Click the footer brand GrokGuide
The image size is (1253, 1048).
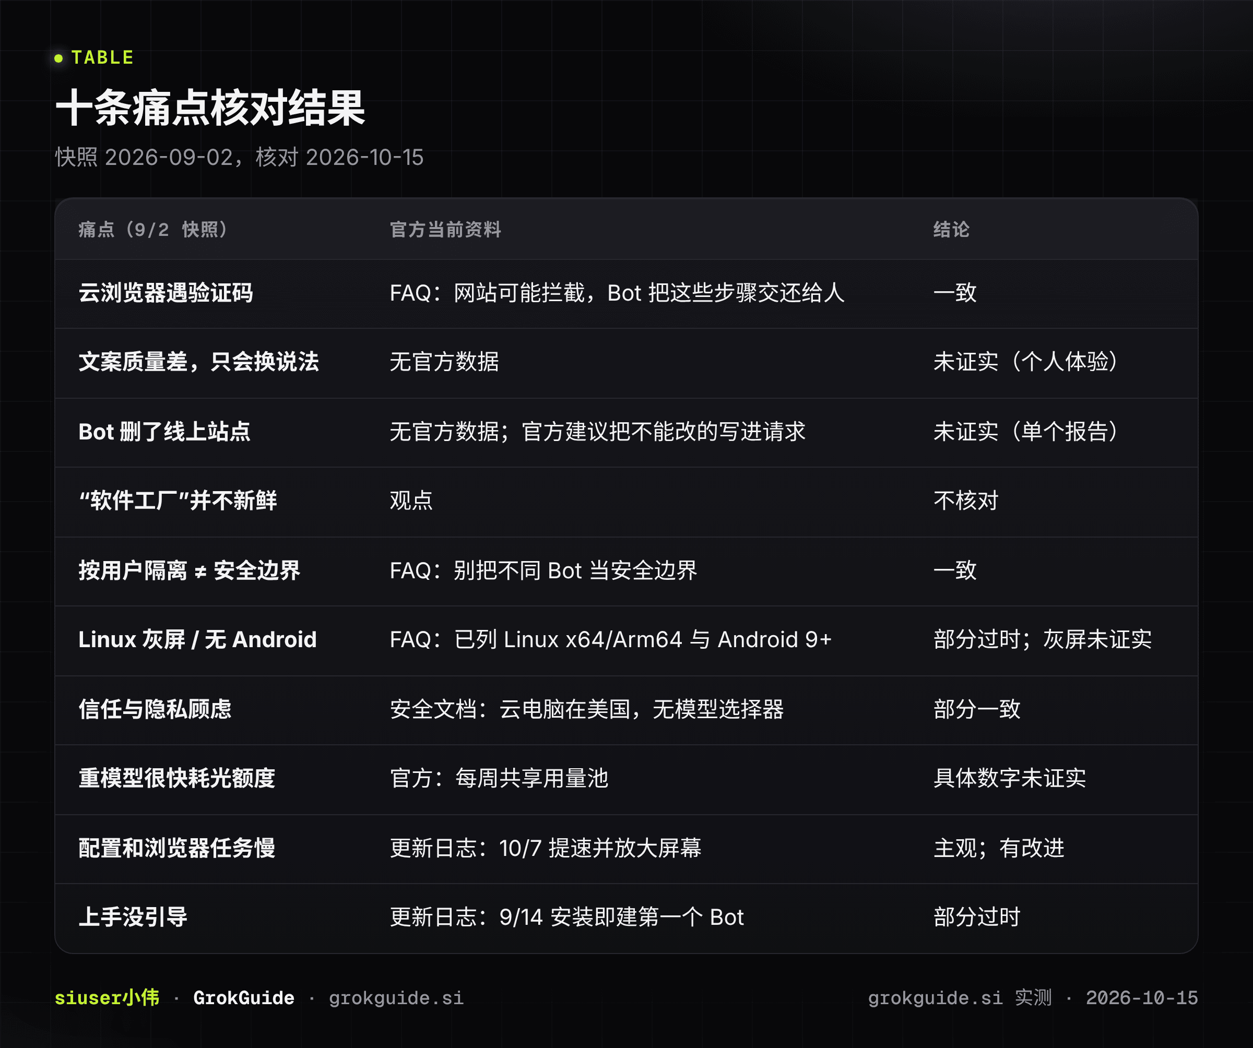[243, 997]
